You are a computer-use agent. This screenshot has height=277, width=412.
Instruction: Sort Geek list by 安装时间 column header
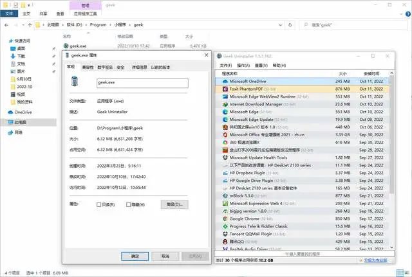[x=371, y=74]
